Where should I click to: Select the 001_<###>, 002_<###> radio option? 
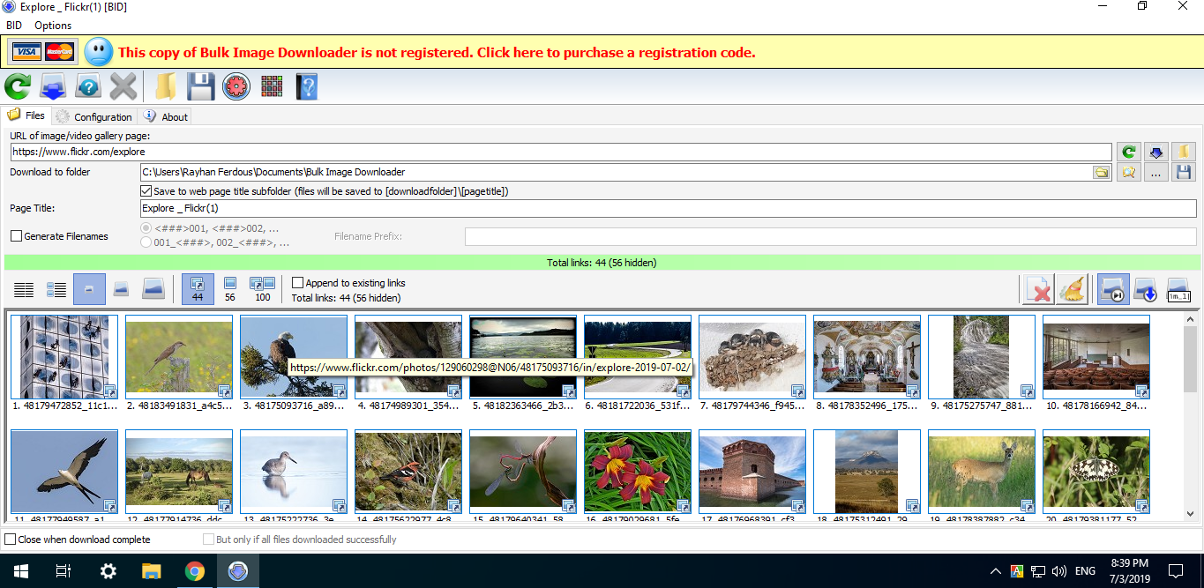pos(146,242)
